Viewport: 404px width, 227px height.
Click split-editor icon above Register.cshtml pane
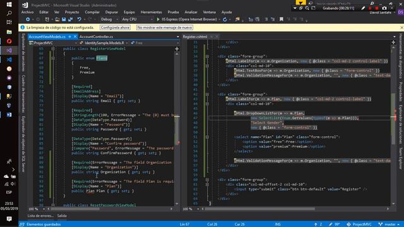[393, 42]
